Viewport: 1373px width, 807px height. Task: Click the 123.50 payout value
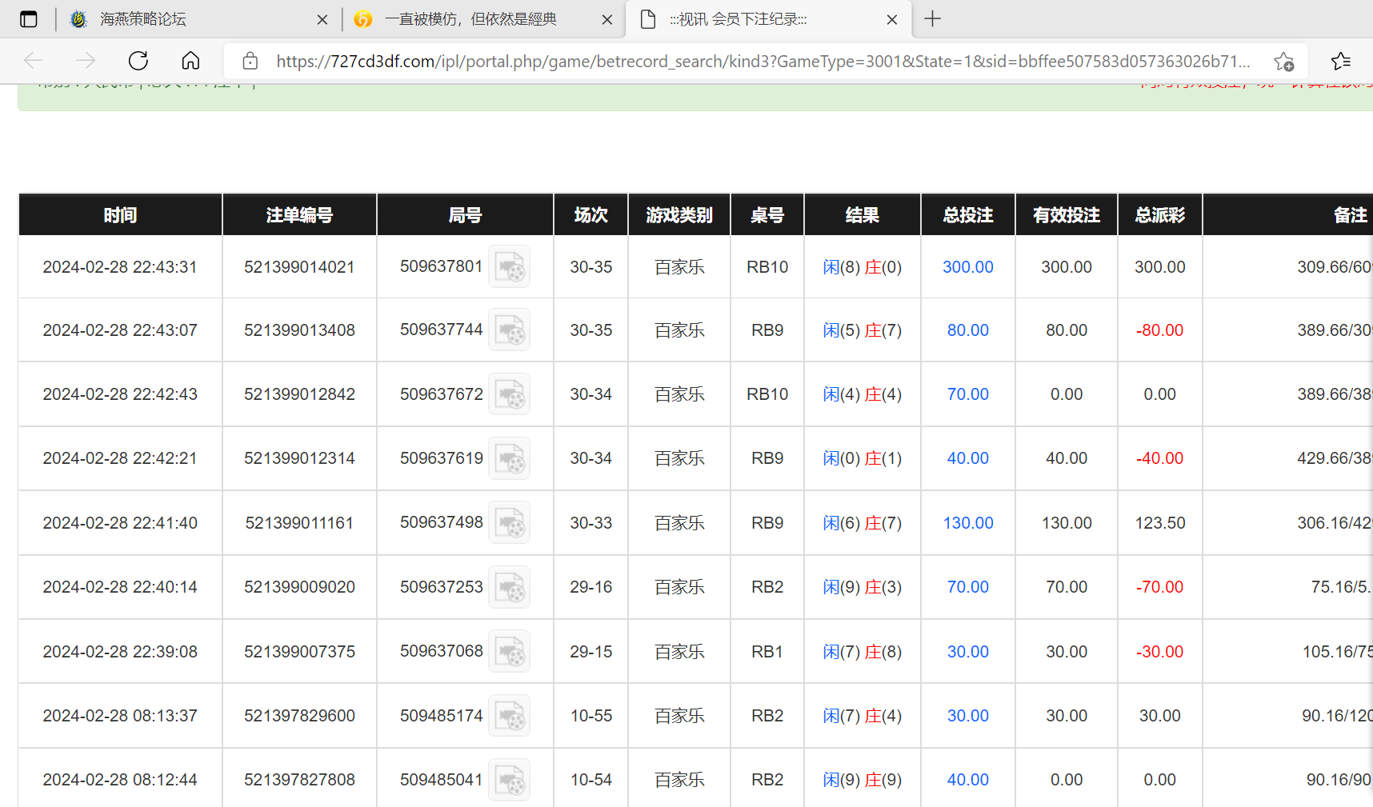click(1160, 523)
